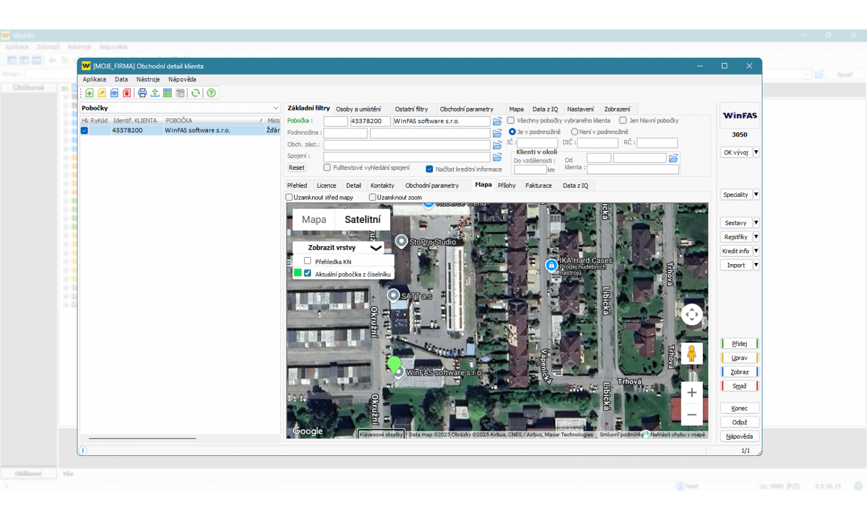Click the Do vzdálenosti km input field
The image size is (867, 520).
(x=530, y=170)
